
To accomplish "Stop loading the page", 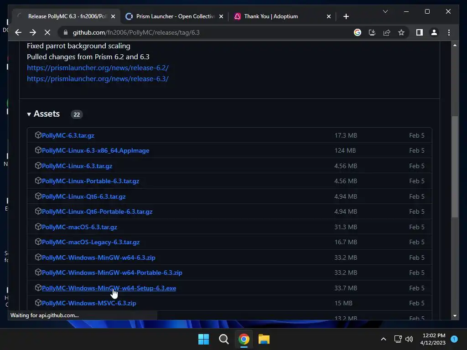I will click(x=47, y=32).
